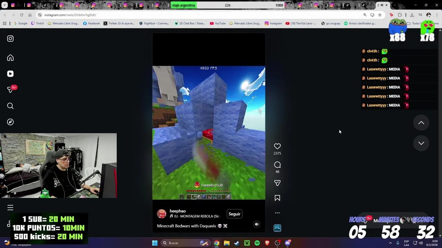Expand the system tray hidden icons chevron
This screenshot has height=248, width=442.
[x=391, y=243]
